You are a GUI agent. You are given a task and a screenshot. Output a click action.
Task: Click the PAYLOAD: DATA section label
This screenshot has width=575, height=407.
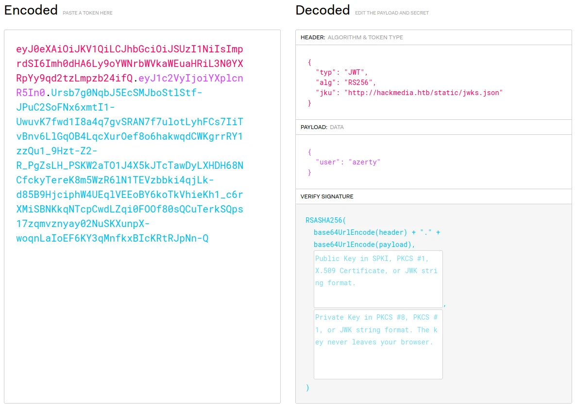click(321, 127)
